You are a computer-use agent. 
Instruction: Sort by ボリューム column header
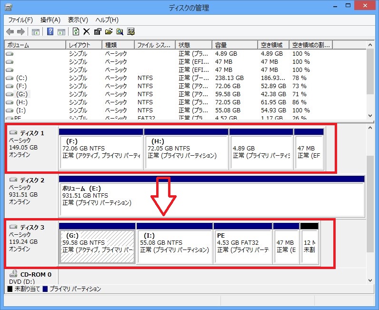point(35,45)
